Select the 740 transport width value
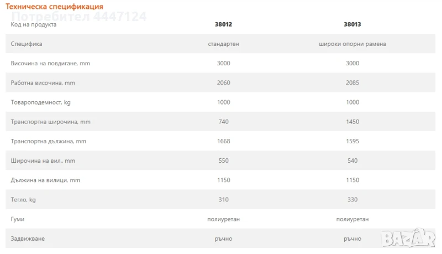This screenshot has height=254, width=442. tap(223, 122)
